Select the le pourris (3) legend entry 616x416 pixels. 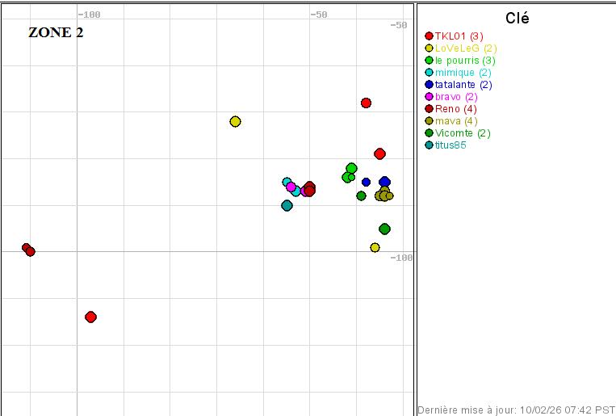[465, 61]
